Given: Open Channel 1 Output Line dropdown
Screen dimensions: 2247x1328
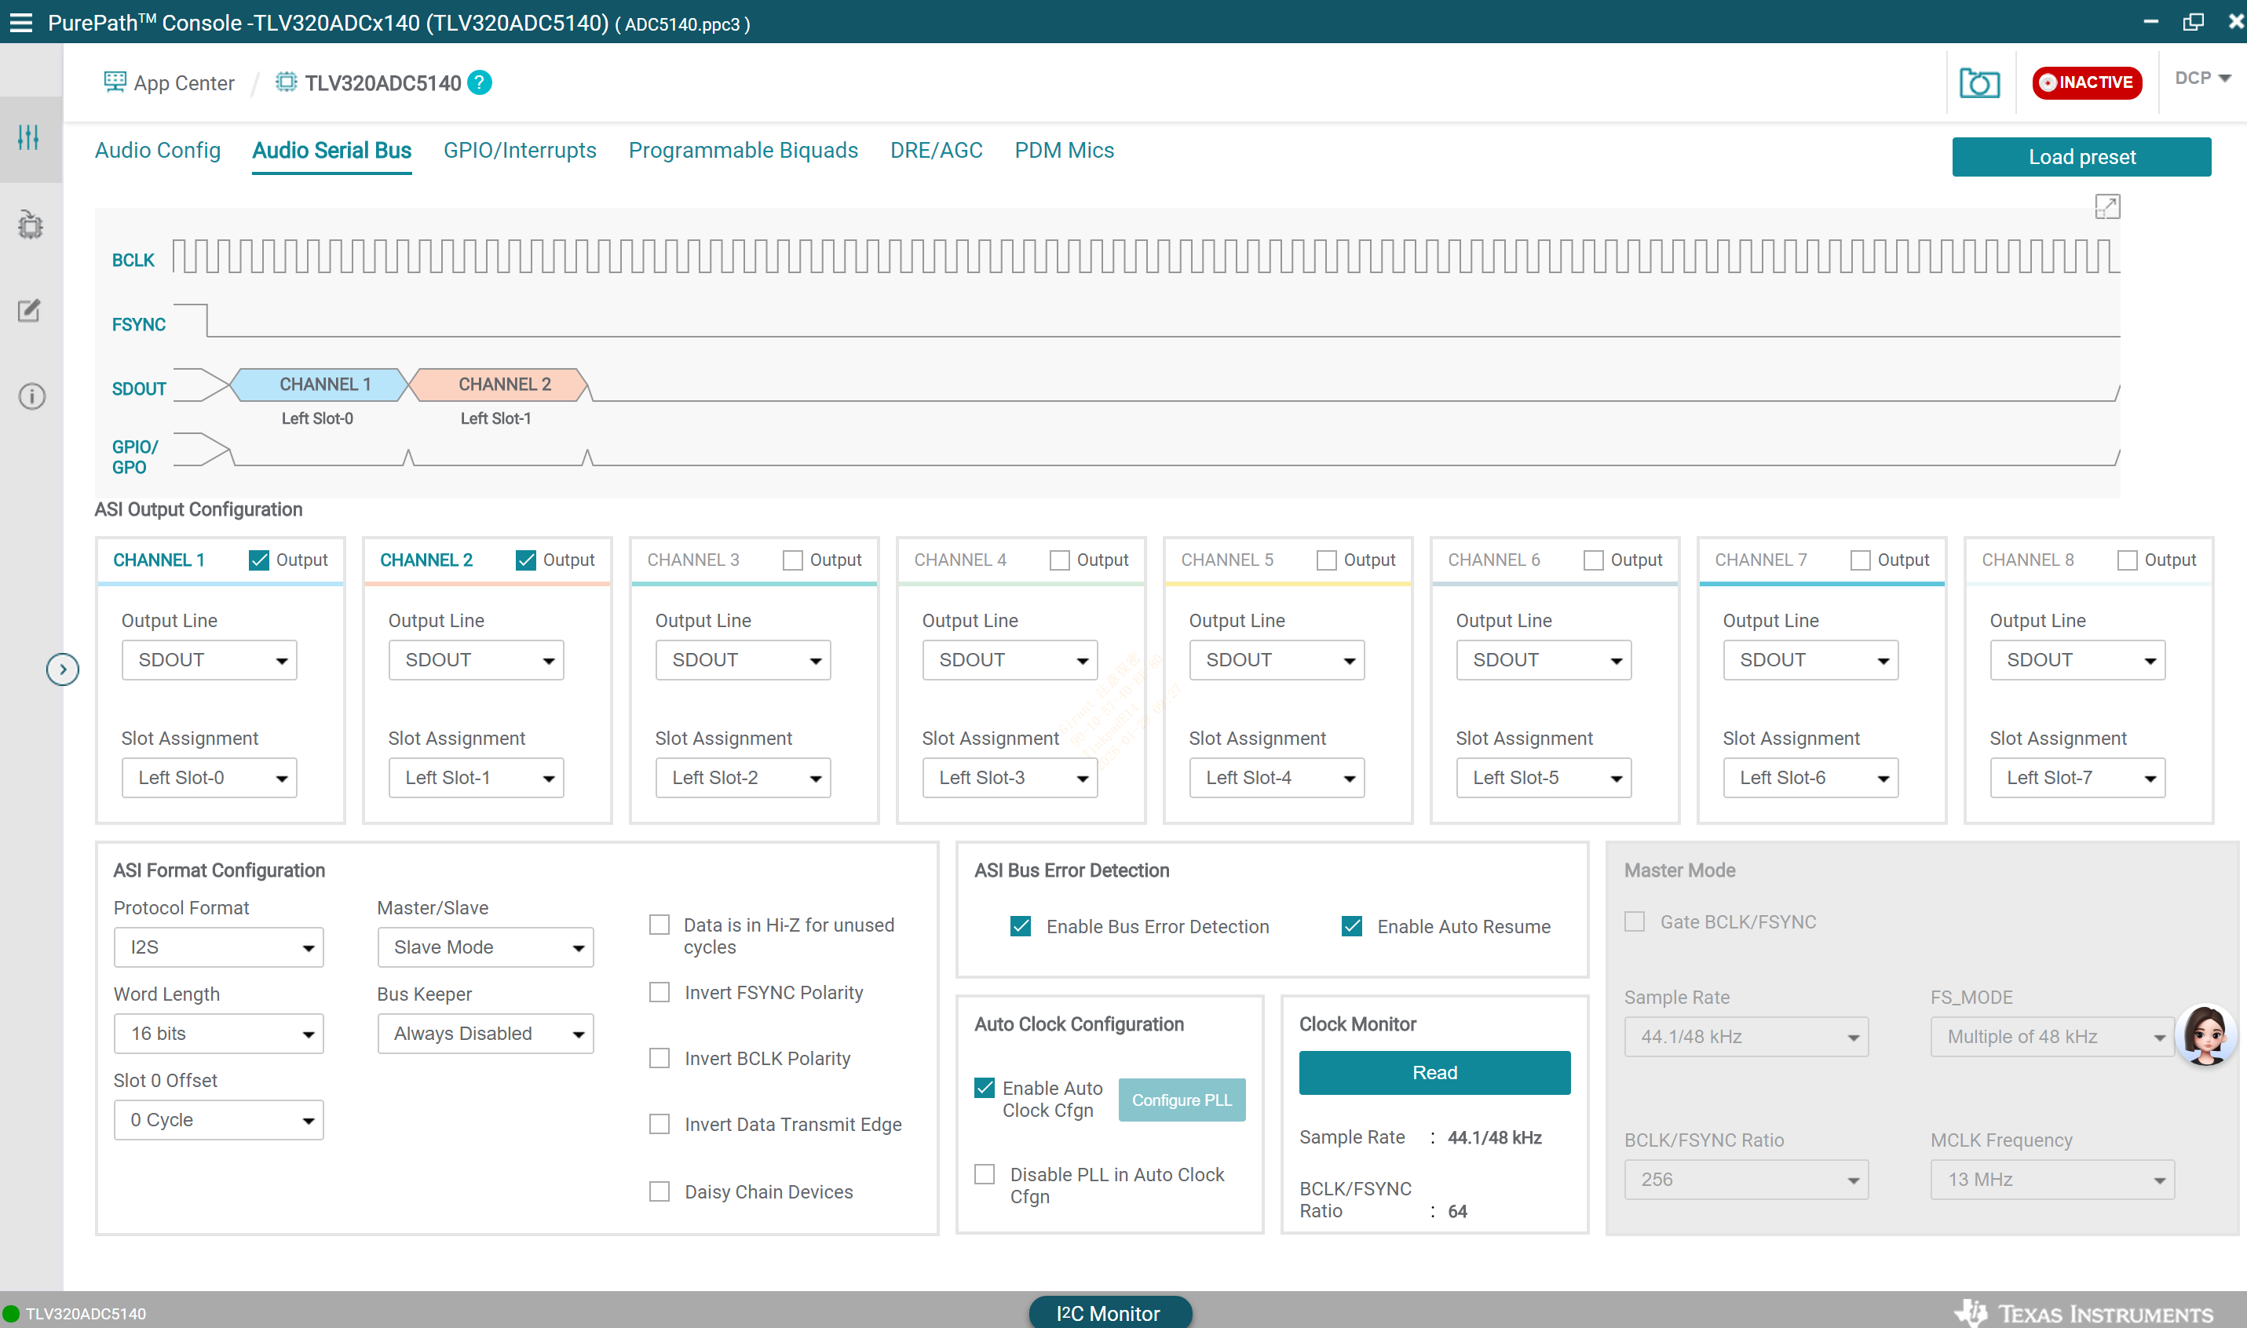Looking at the screenshot, I should pyautogui.click(x=210, y=660).
